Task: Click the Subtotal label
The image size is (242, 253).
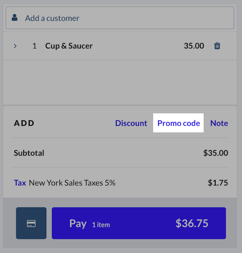Action: 29,153
